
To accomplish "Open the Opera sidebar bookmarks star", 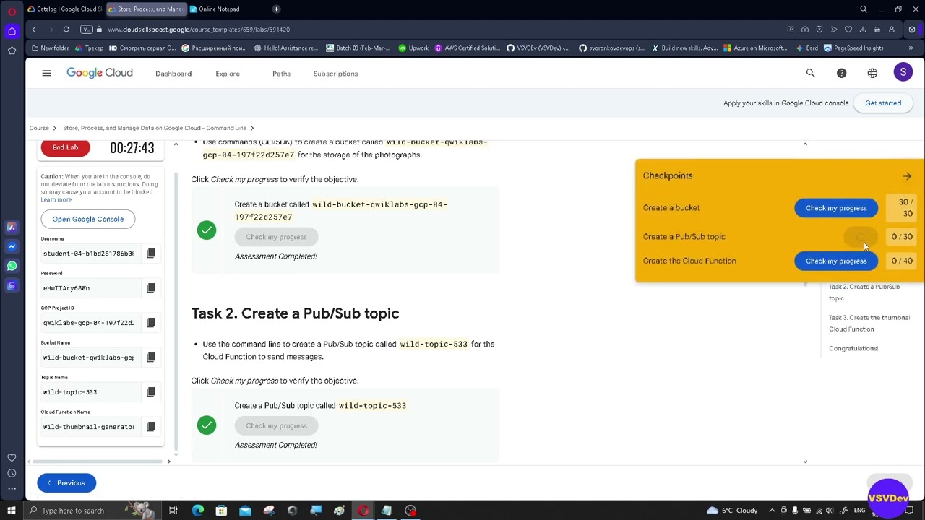I will click(x=12, y=51).
